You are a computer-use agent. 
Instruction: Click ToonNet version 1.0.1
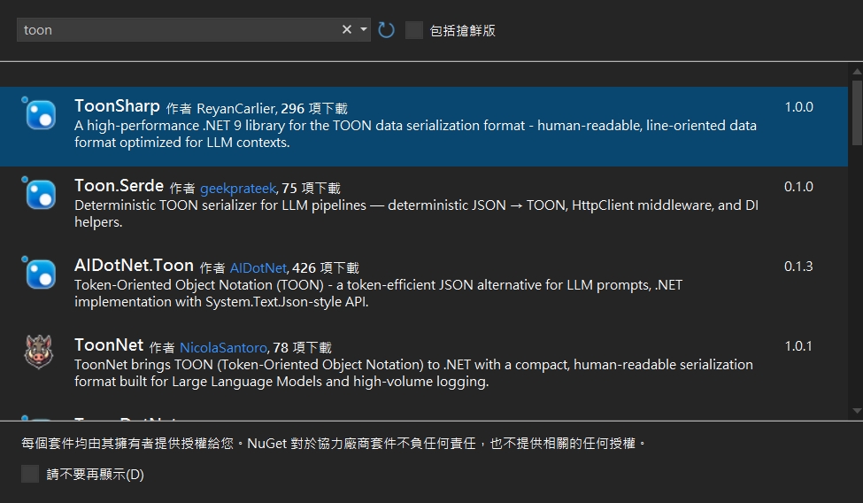[798, 346]
